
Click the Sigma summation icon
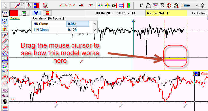(x=162, y=5)
